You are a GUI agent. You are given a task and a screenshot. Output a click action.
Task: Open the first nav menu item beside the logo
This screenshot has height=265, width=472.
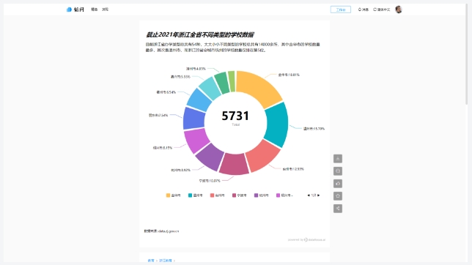coord(95,10)
